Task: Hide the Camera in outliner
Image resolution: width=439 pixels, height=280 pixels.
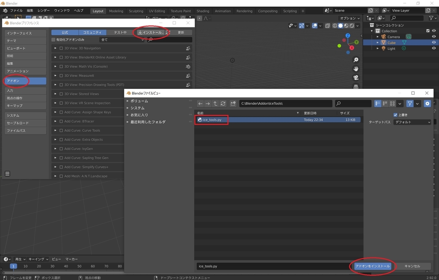Action: pos(434,37)
